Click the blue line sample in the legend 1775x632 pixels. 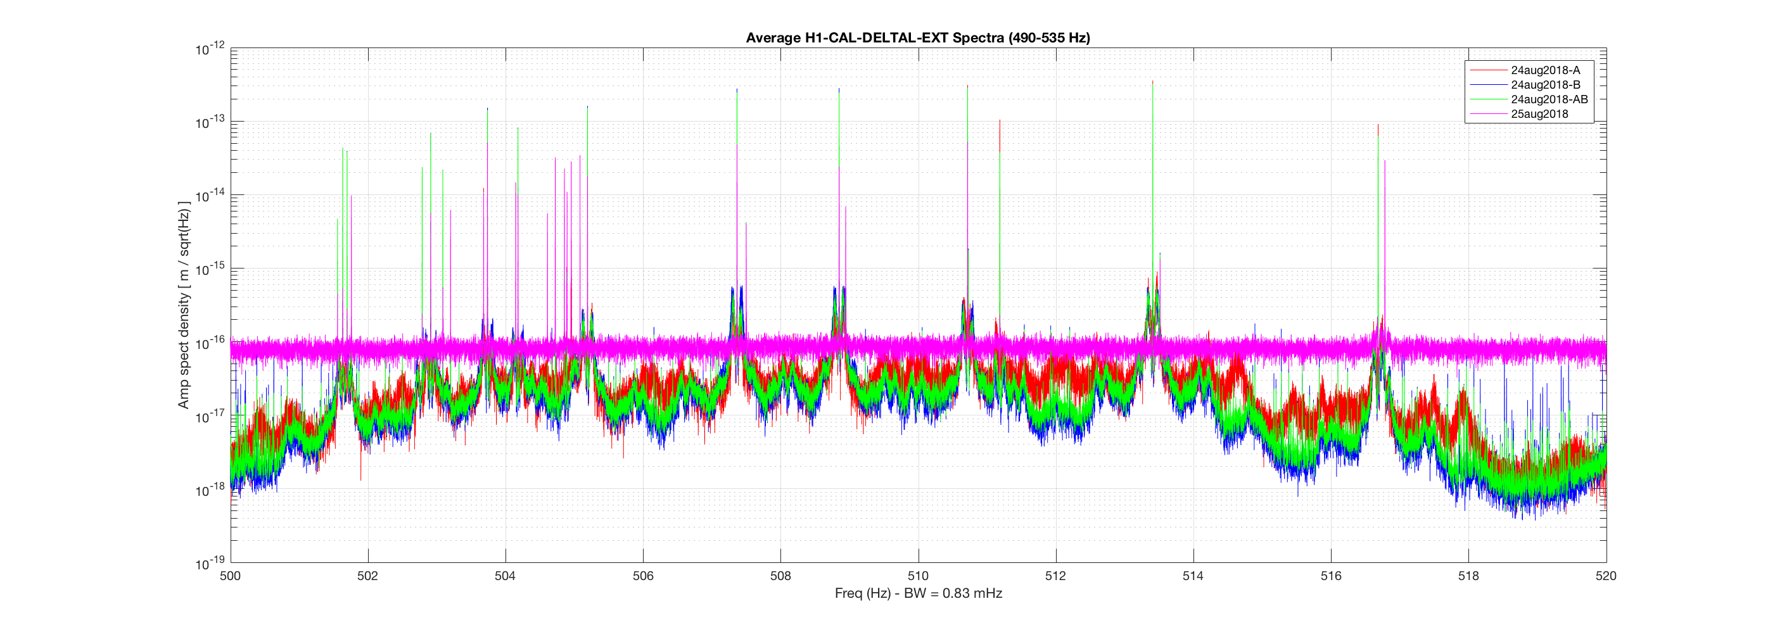(1489, 85)
